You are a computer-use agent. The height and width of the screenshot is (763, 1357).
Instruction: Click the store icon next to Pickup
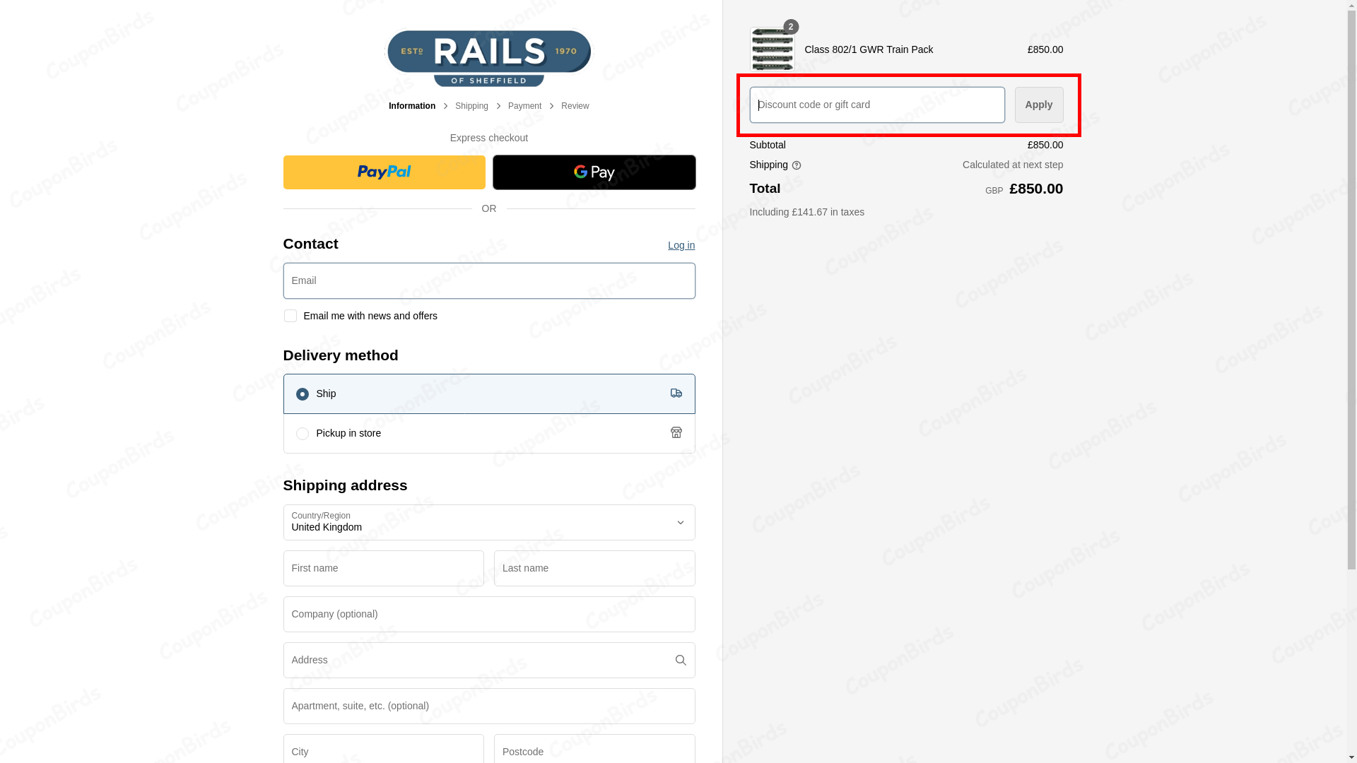[676, 432]
